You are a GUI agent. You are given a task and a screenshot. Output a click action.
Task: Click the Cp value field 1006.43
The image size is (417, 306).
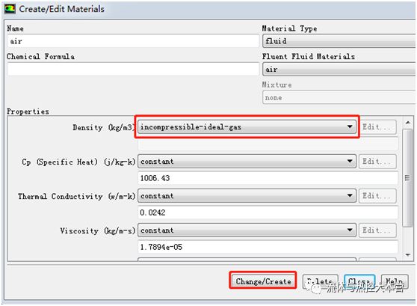coord(268,178)
